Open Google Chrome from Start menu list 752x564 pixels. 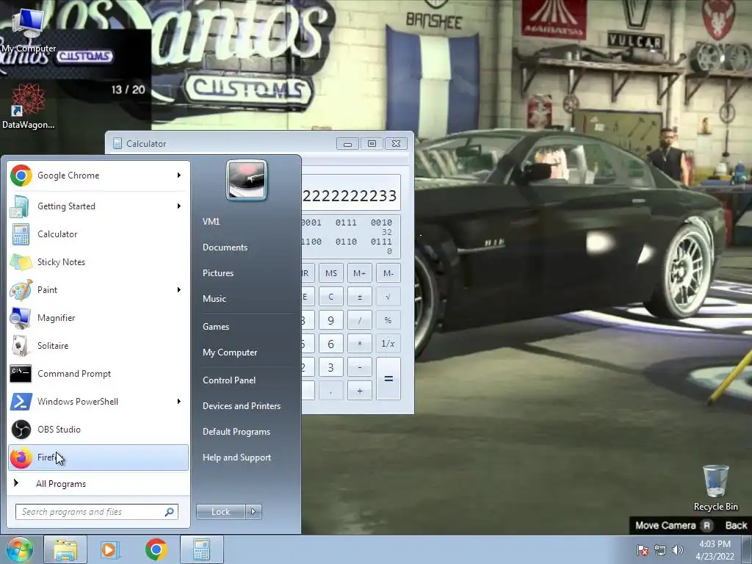click(98, 176)
